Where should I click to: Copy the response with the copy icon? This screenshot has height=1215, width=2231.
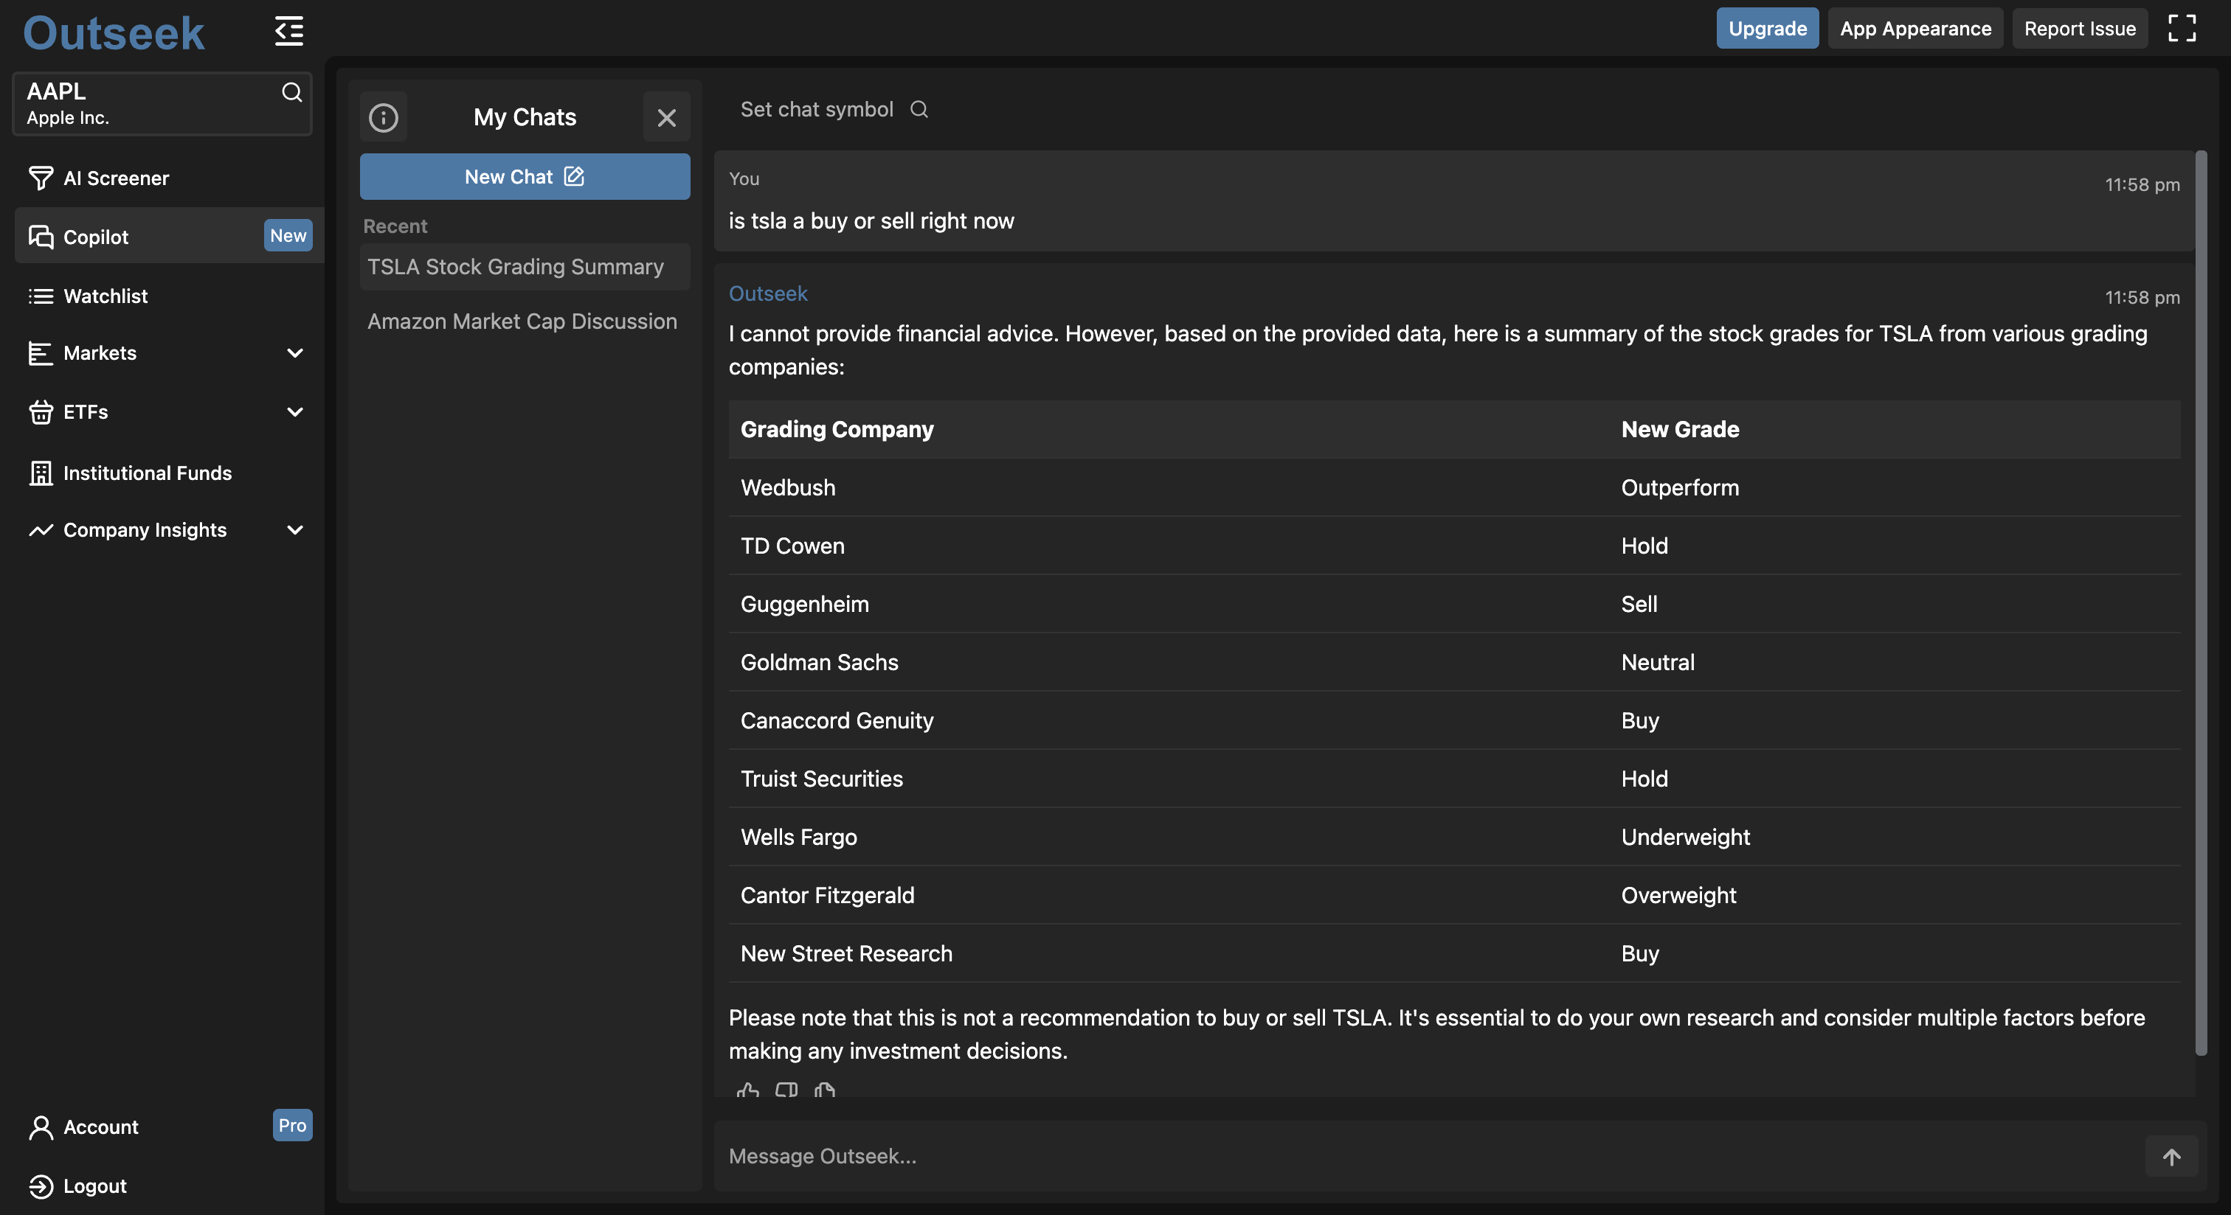[825, 1090]
